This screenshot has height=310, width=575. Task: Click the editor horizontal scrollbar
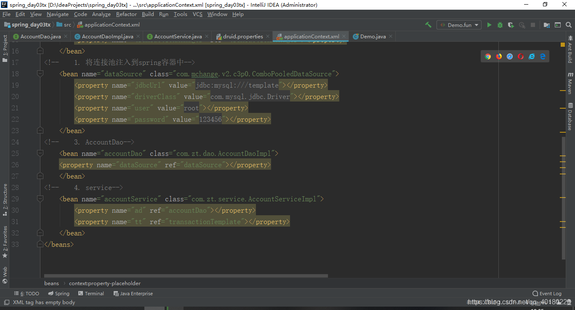coord(186,276)
